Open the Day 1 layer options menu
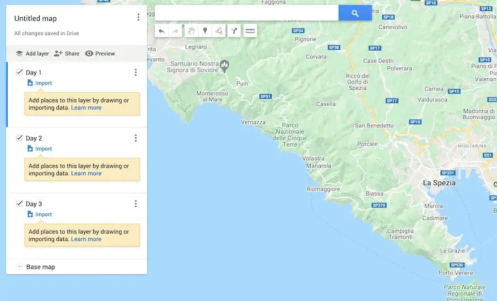Screen dimensions: 497x301 pyautogui.click(x=136, y=72)
